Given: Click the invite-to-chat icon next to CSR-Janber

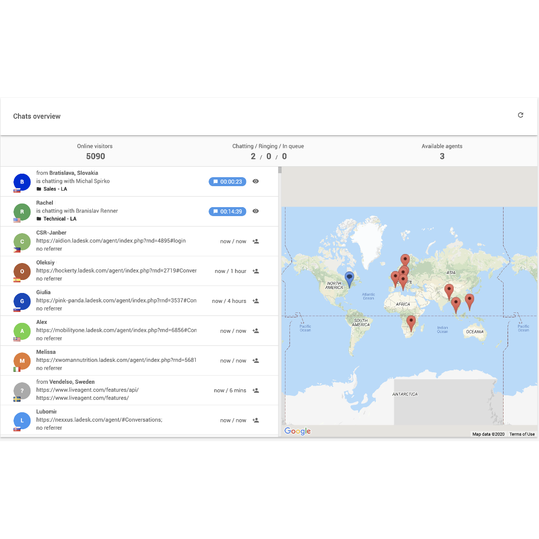Looking at the screenshot, I should click(256, 241).
